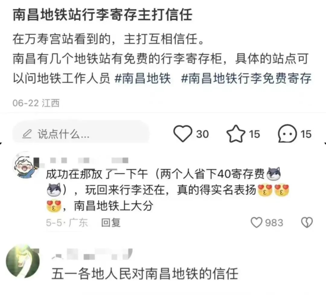Click the like count 30
326x299 pixels.
tap(202, 134)
